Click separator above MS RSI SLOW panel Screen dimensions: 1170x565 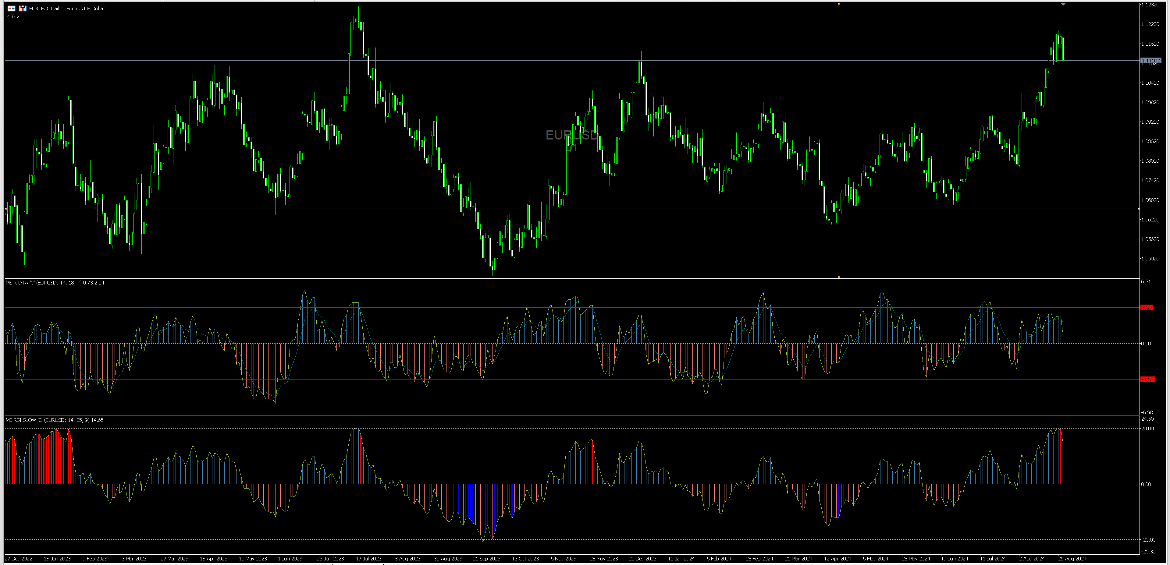click(x=545, y=415)
